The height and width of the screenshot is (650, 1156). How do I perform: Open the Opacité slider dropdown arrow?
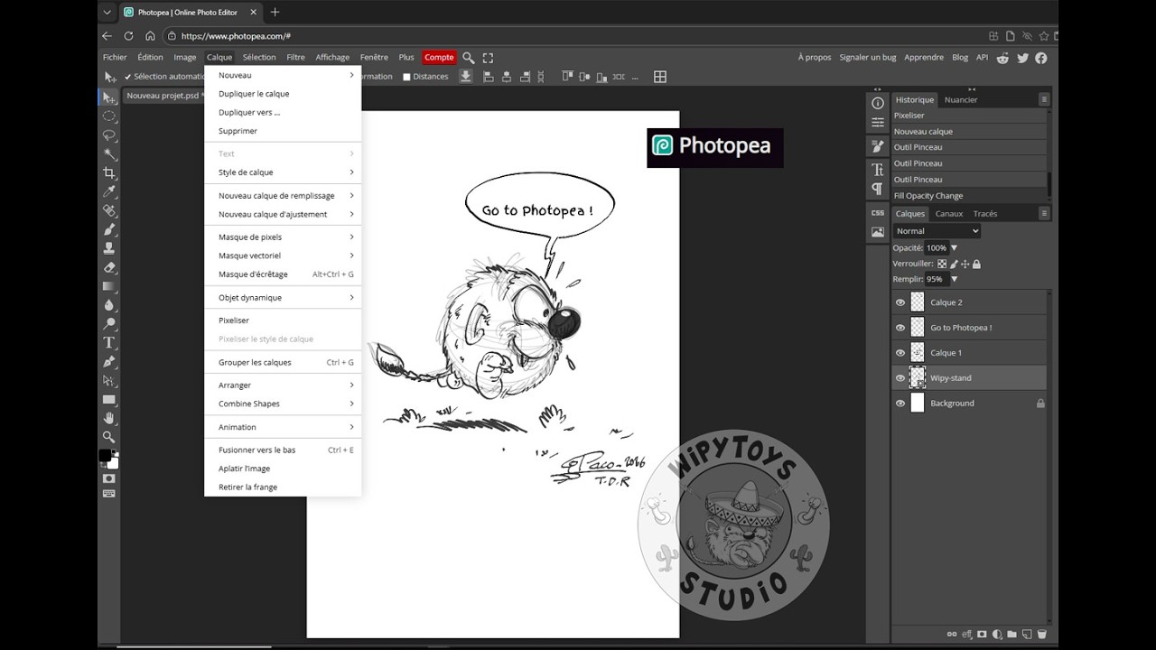[954, 247]
